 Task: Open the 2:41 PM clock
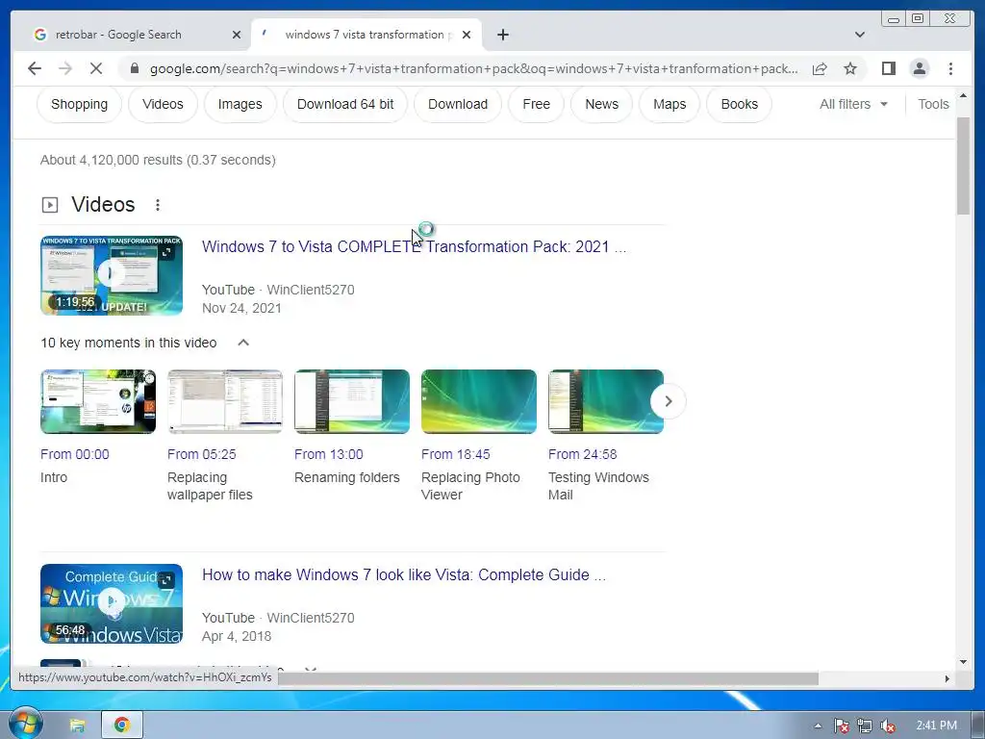point(936,726)
